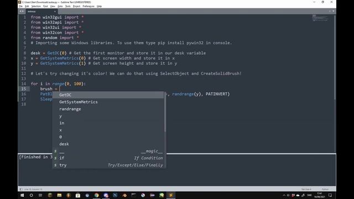
Task: Select the 'x' completion entry
Action: pos(108,130)
